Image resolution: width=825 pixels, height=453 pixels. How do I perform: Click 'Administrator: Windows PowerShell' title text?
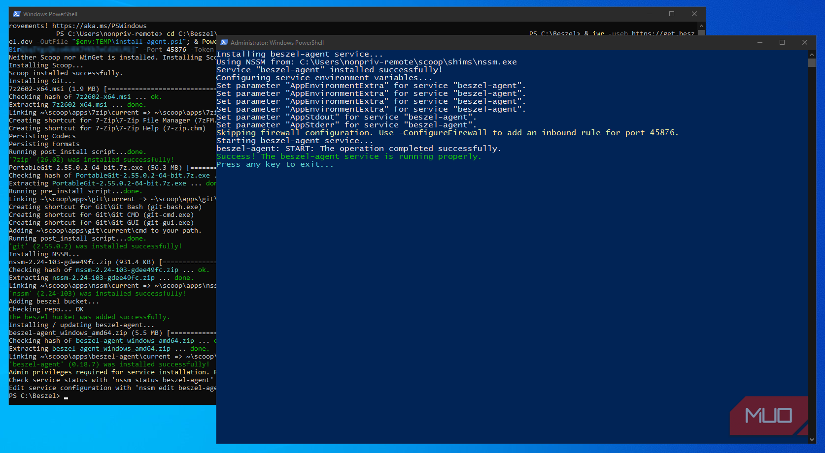coord(277,43)
